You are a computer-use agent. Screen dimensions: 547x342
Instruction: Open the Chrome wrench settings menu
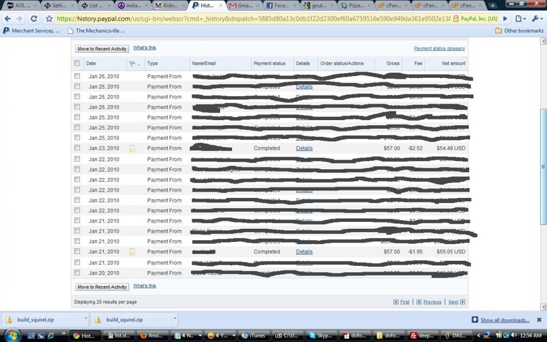[537, 18]
